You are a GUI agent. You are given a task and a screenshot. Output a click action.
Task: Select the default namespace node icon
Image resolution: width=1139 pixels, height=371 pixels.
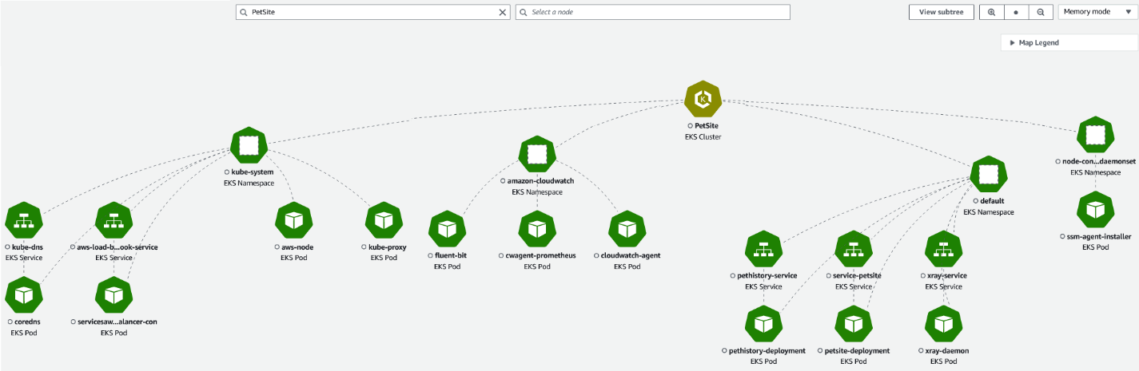click(989, 174)
